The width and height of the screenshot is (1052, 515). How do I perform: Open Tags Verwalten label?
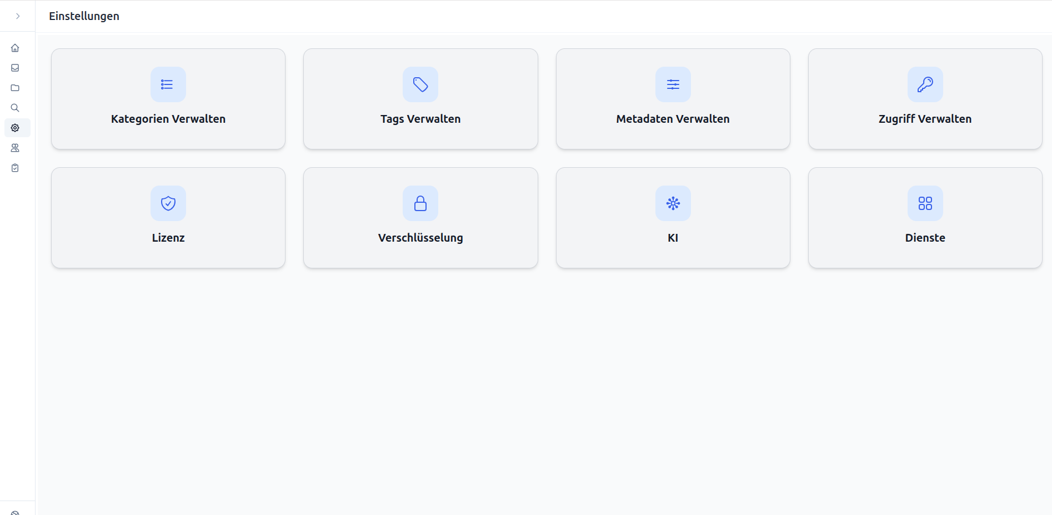420,119
